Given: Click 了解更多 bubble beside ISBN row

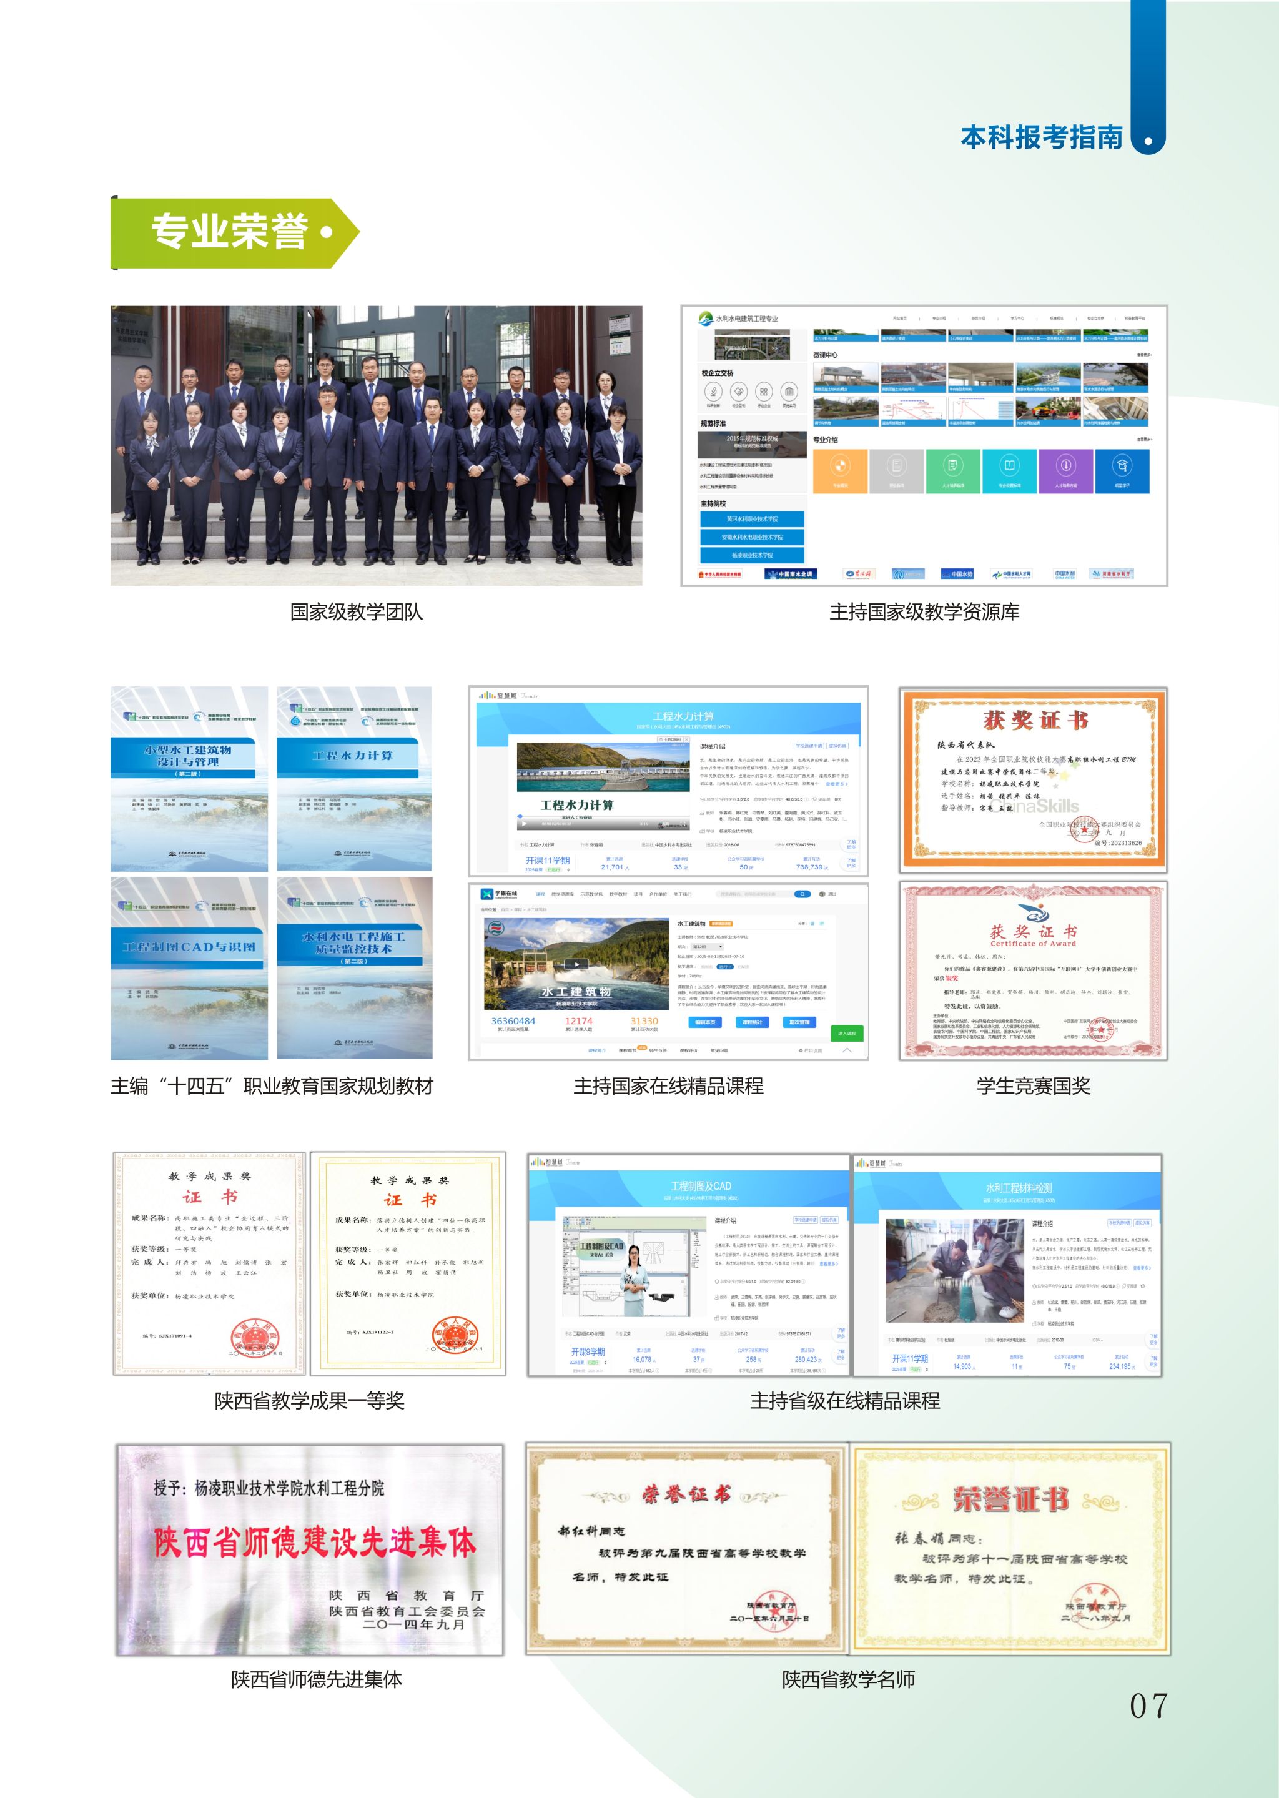Looking at the screenshot, I should [x=851, y=845].
